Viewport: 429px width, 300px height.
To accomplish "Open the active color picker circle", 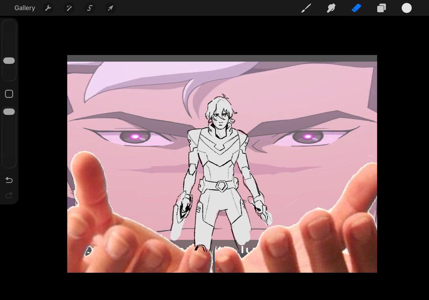I will [406, 8].
